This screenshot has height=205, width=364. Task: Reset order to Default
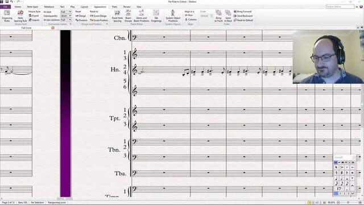coord(243,20)
